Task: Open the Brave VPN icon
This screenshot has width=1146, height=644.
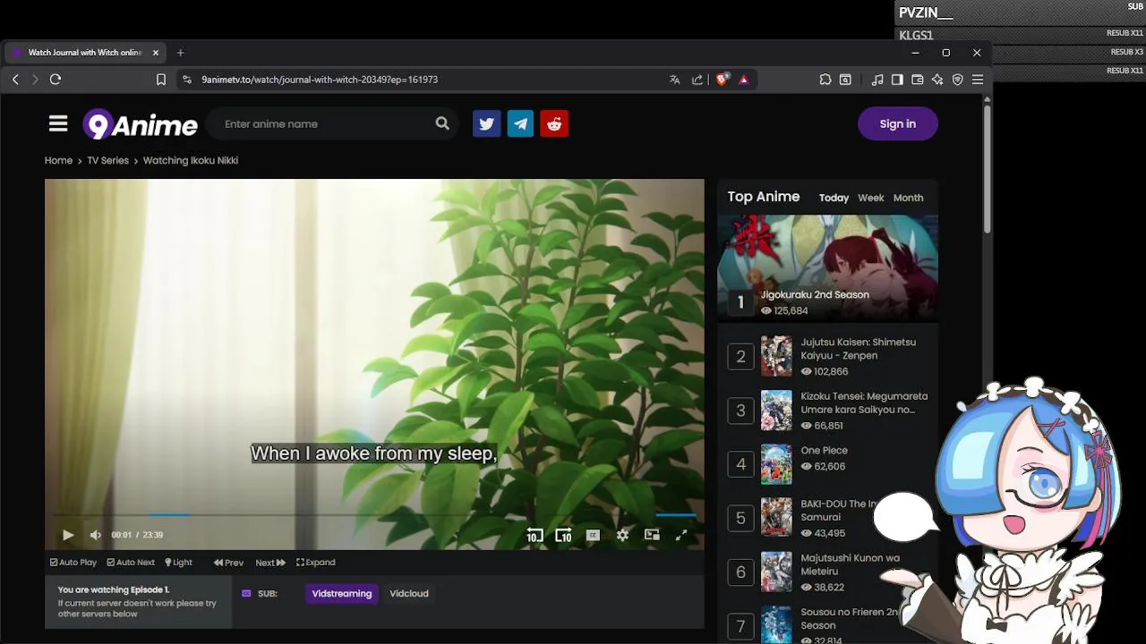Action: pos(958,80)
